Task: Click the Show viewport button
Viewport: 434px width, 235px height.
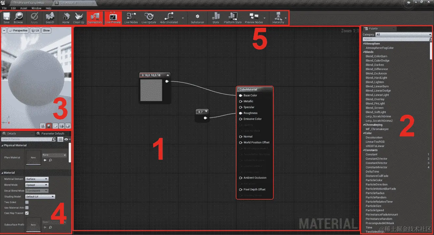Action: 46,30
